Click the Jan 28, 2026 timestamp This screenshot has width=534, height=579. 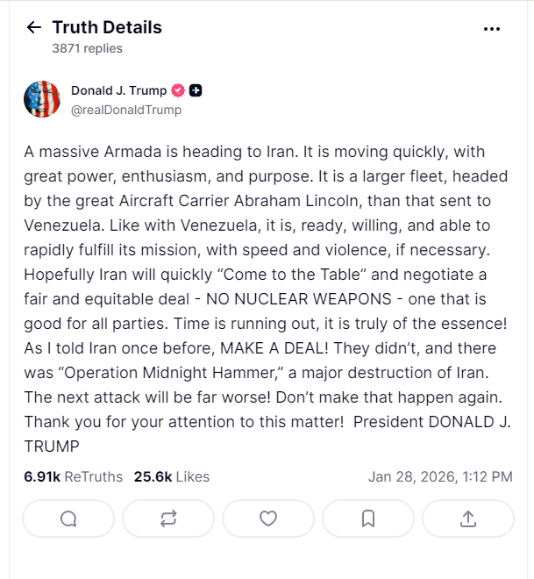pos(440,477)
